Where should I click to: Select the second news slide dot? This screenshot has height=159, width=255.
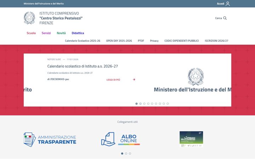[140, 104]
